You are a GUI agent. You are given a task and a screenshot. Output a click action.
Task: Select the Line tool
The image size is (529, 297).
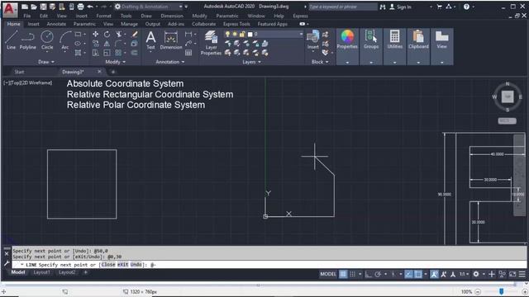coord(11,40)
